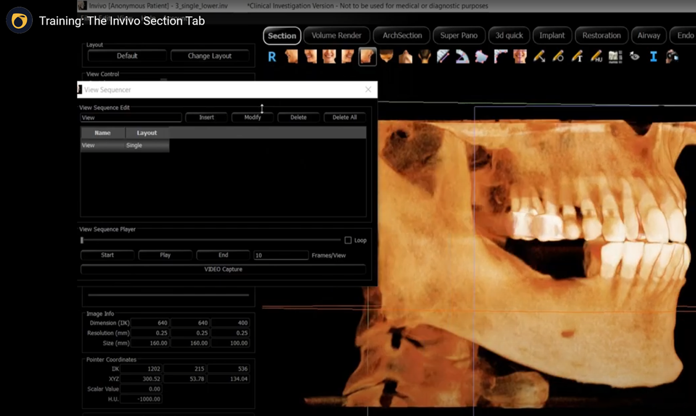Activate the angle measurement protractor tool

462,56
